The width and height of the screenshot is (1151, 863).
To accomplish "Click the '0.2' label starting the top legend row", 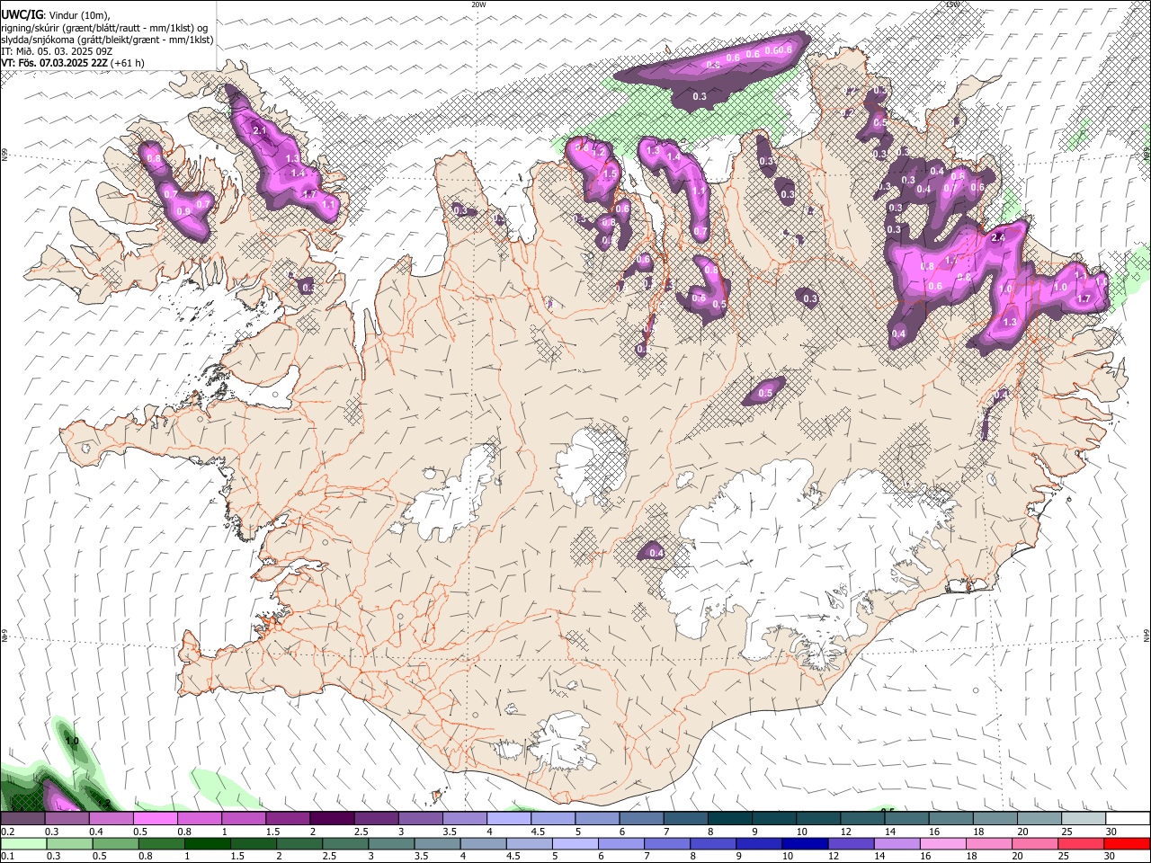I will [x=7, y=832].
